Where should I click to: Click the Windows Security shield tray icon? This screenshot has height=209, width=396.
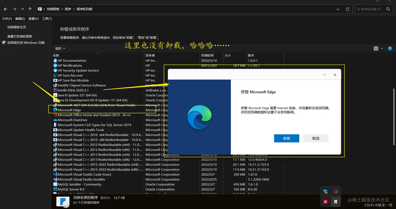click(326, 191)
